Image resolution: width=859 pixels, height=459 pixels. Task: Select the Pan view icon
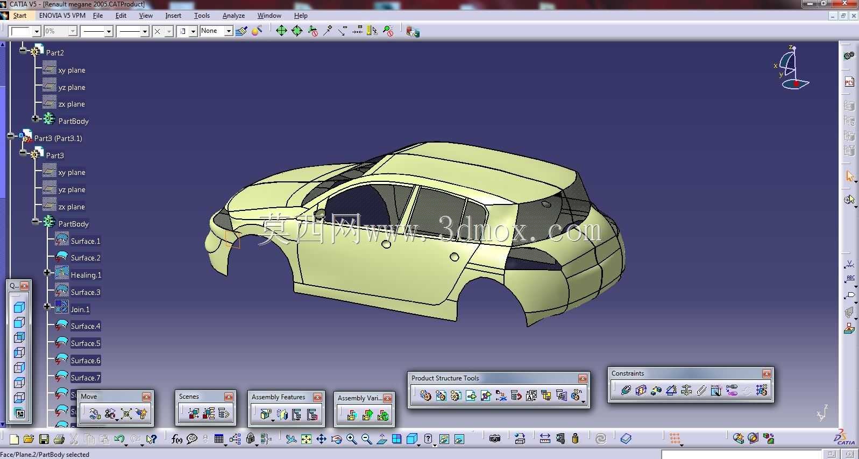(x=321, y=439)
